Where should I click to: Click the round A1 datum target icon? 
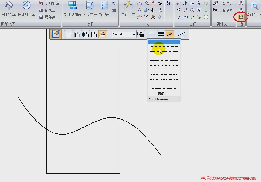pyautogui.click(x=192, y=10)
